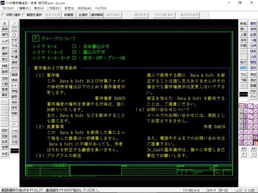This screenshot has height=193, width=258.
Task: Open left toolbar line attribute swatch
Action: 15,151
